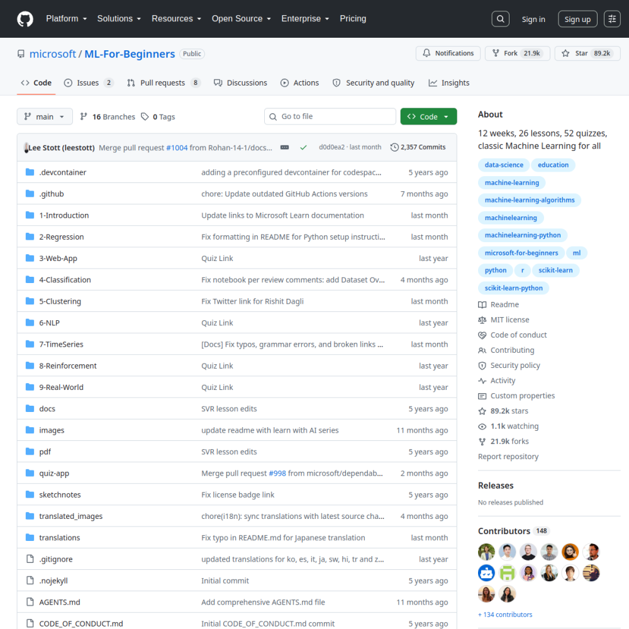This screenshot has height=629, width=629.
Task: Click 'Fix Twitter link for Rishit Dagli' commit
Action: click(252, 301)
